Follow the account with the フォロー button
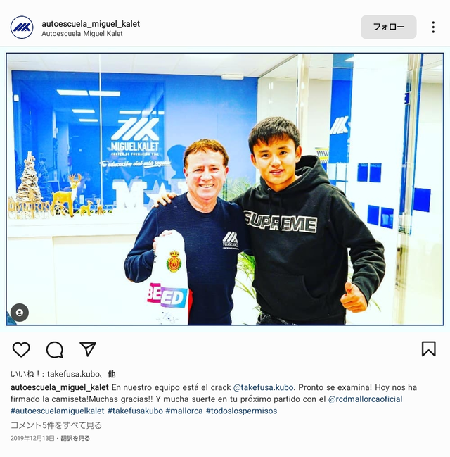 389,27
